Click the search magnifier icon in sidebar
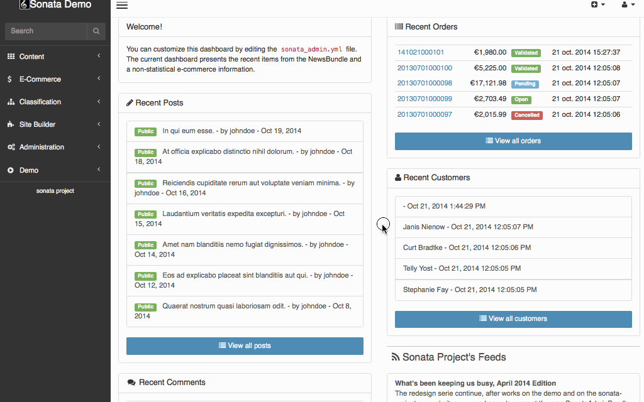The width and height of the screenshot is (644, 402). point(96,31)
